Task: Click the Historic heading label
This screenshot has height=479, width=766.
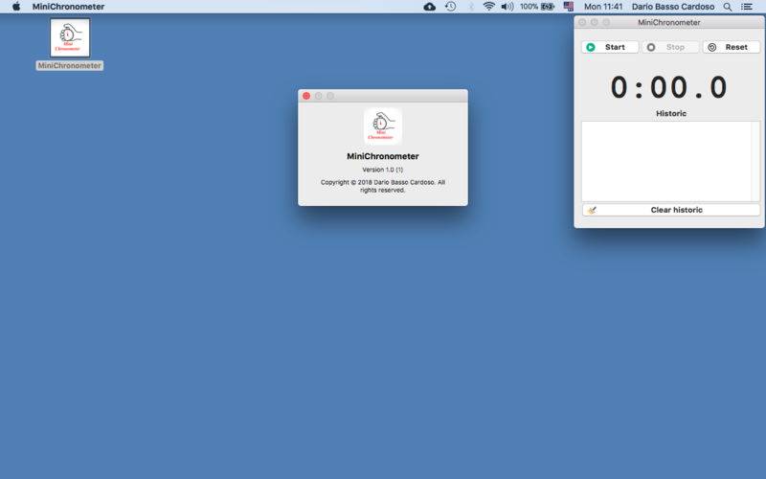Action: 671,113
